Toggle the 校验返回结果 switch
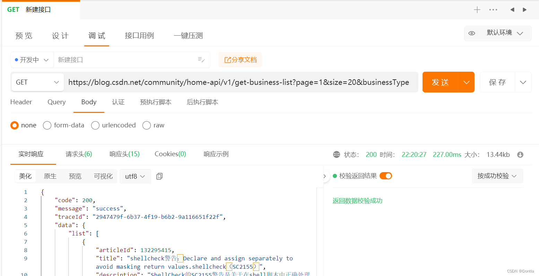 pyautogui.click(x=385, y=176)
